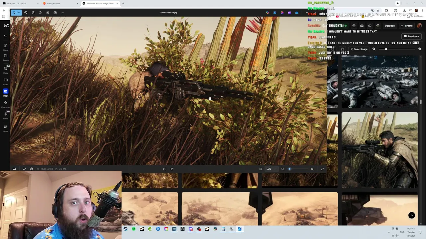Open browser extensions puzzle icon
Screen dimensions: 426x239
(x=386, y=10)
